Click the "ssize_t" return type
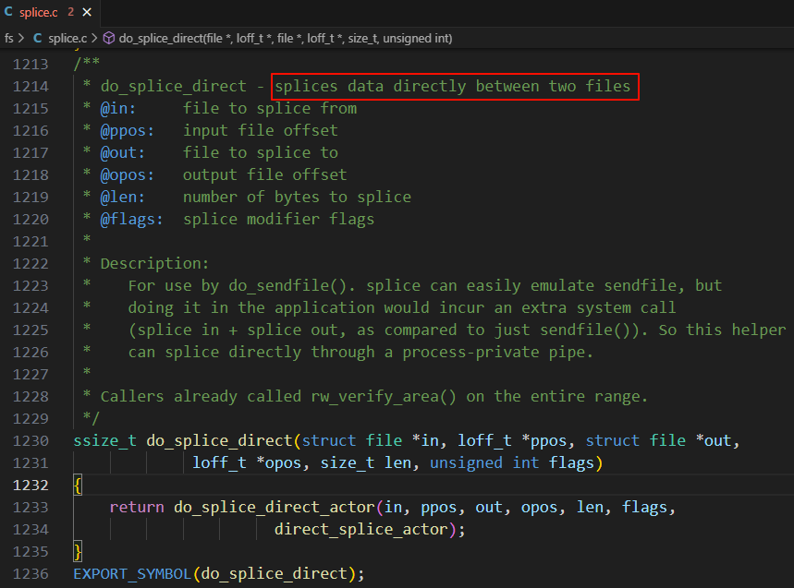This screenshot has width=794, height=588. (x=104, y=441)
